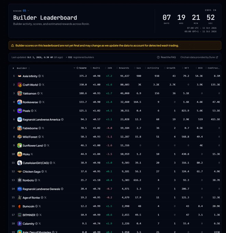Sort table by Score column
Image resolution: width=226 pixels, height=233 pixels.
[81, 68]
